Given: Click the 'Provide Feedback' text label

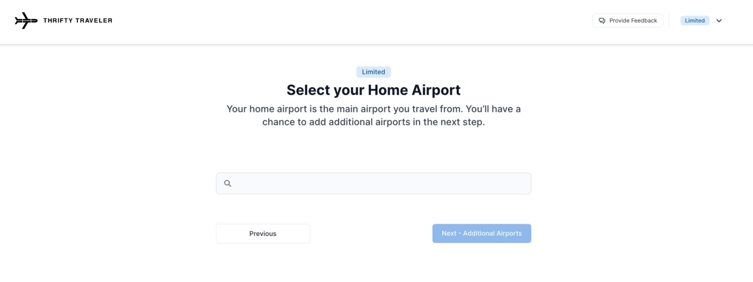Looking at the screenshot, I should pyautogui.click(x=633, y=21).
